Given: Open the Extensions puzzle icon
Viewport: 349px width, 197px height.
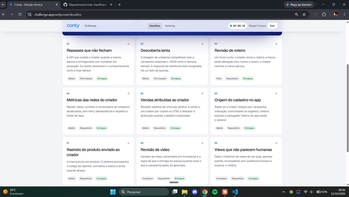Looking at the screenshot, I should tap(324, 15).
